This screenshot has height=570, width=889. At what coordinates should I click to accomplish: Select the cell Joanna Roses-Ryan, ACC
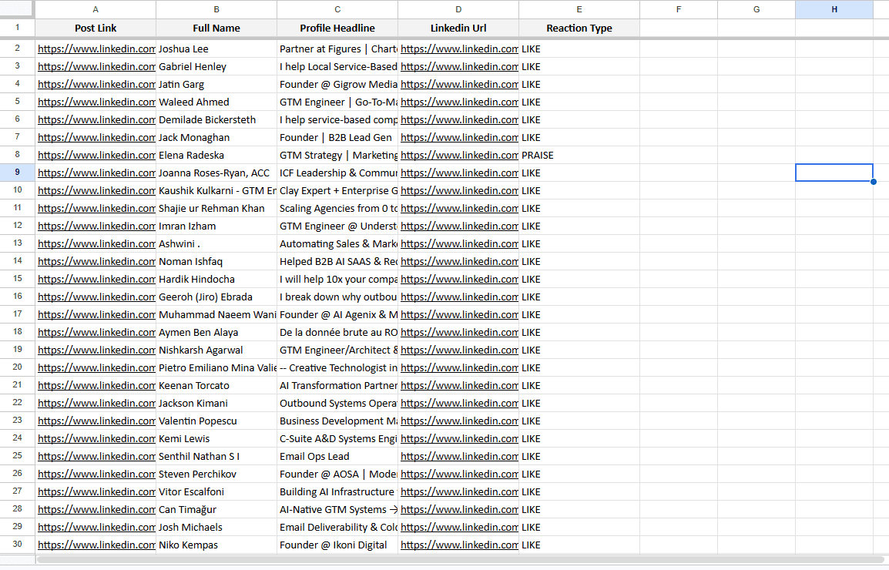coord(216,173)
